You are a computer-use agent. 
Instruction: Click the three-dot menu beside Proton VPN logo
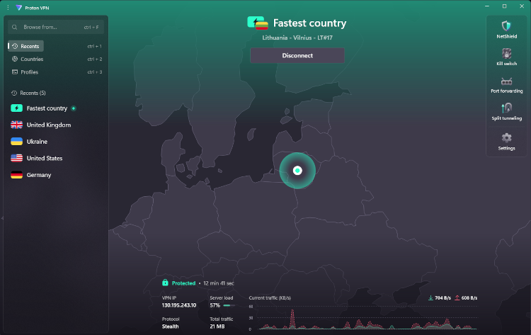8,8
